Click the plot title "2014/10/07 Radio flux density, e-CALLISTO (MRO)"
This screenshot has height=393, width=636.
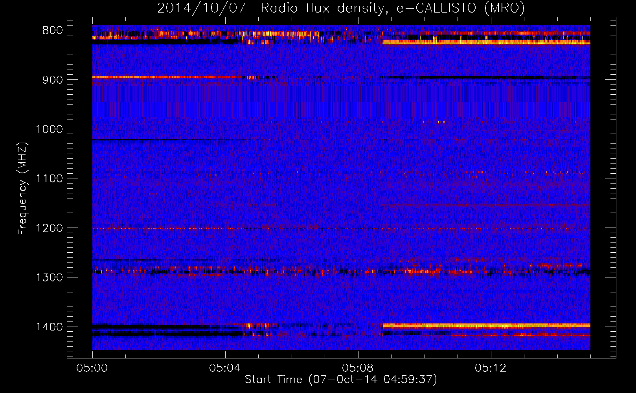click(x=341, y=8)
